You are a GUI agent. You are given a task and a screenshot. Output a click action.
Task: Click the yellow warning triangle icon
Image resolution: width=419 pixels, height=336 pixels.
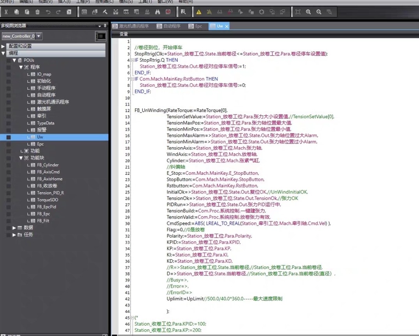(199, 12)
